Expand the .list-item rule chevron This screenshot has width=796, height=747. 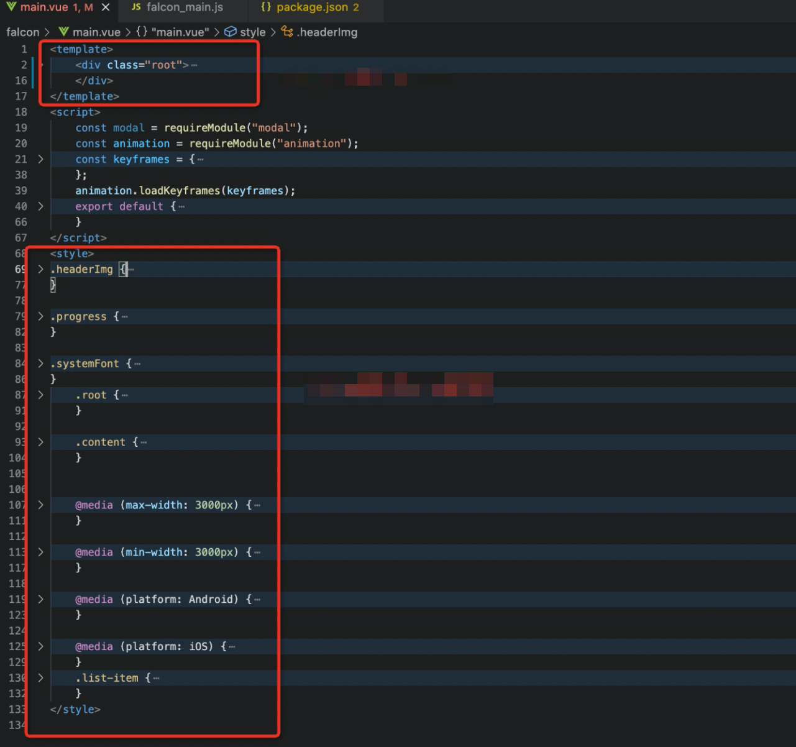coord(40,678)
